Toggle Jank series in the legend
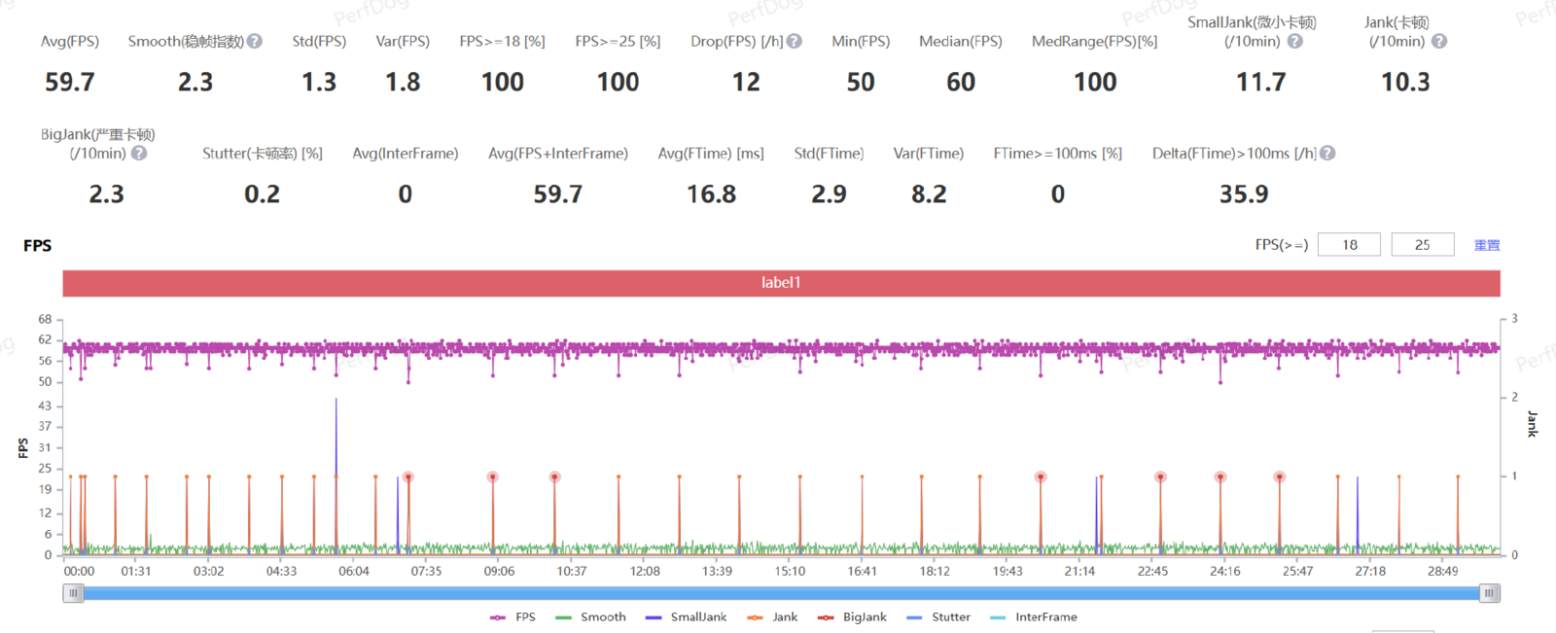1556x633 pixels. click(x=772, y=617)
